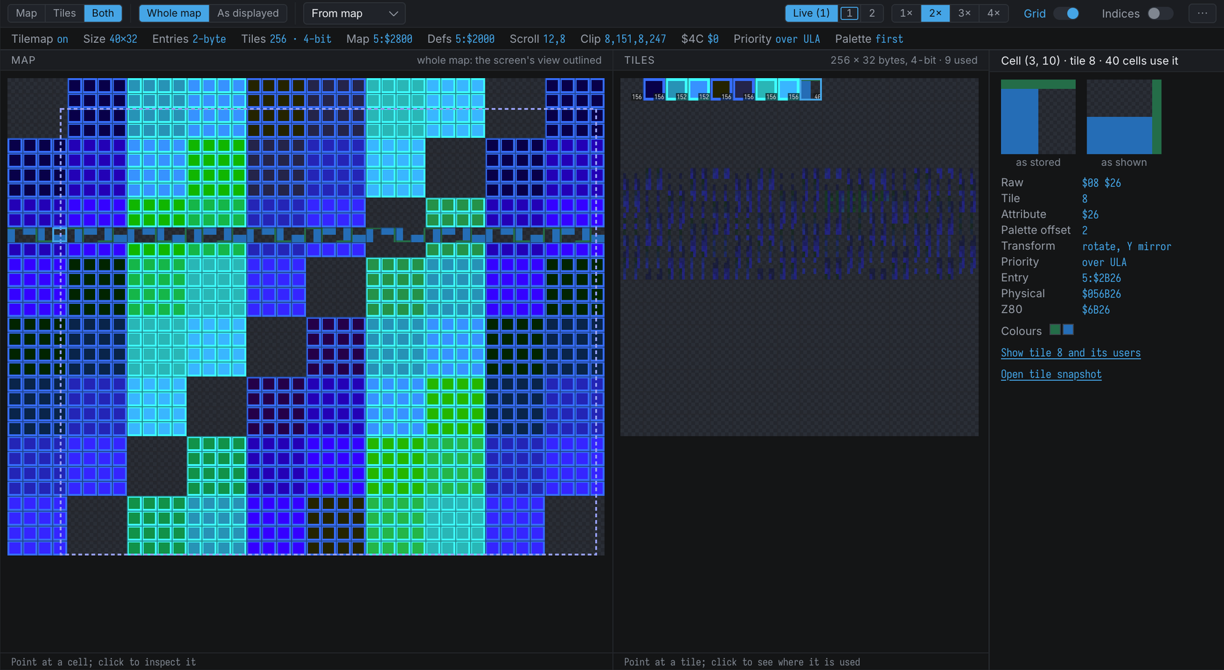Set zoom to 4×

(993, 13)
